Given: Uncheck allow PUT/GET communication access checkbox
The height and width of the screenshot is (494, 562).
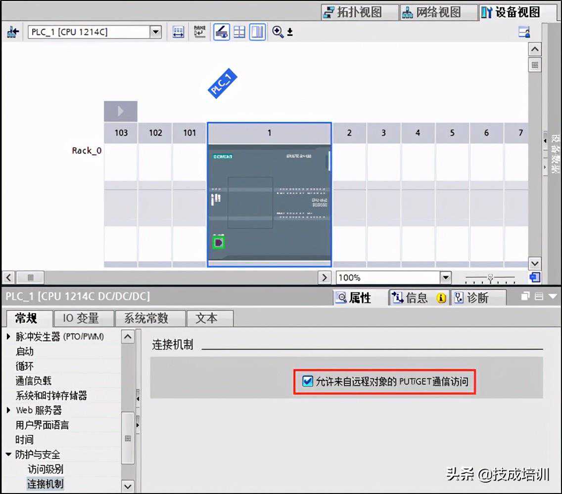Looking at the screenshot, I should [308, 381].
